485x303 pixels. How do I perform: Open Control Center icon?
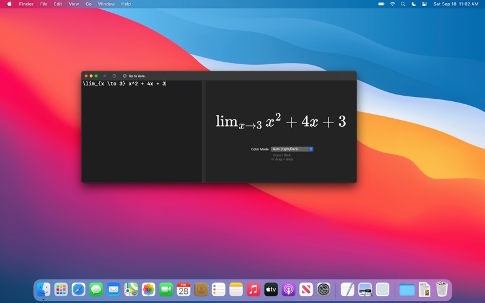click(424, 4)
